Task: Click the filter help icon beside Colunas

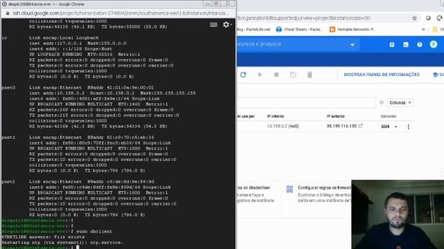Action: pyautogui.click(x=382, y=102)
